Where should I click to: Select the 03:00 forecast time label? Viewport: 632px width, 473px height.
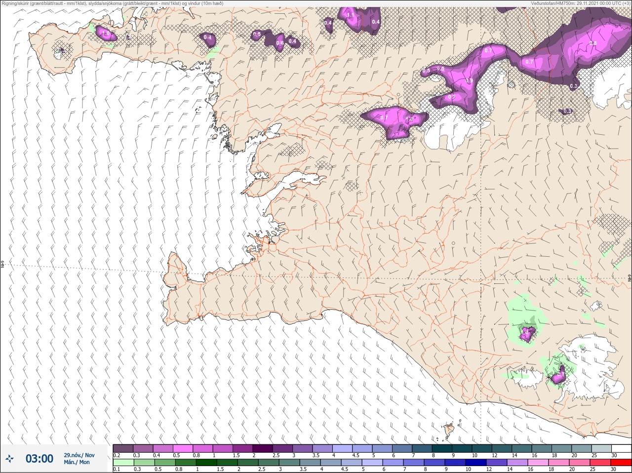tap(39, 459)
